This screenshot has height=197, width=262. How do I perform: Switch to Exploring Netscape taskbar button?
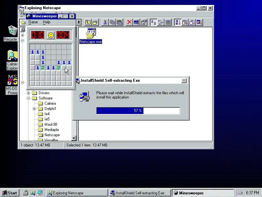(x=77, y=193)
